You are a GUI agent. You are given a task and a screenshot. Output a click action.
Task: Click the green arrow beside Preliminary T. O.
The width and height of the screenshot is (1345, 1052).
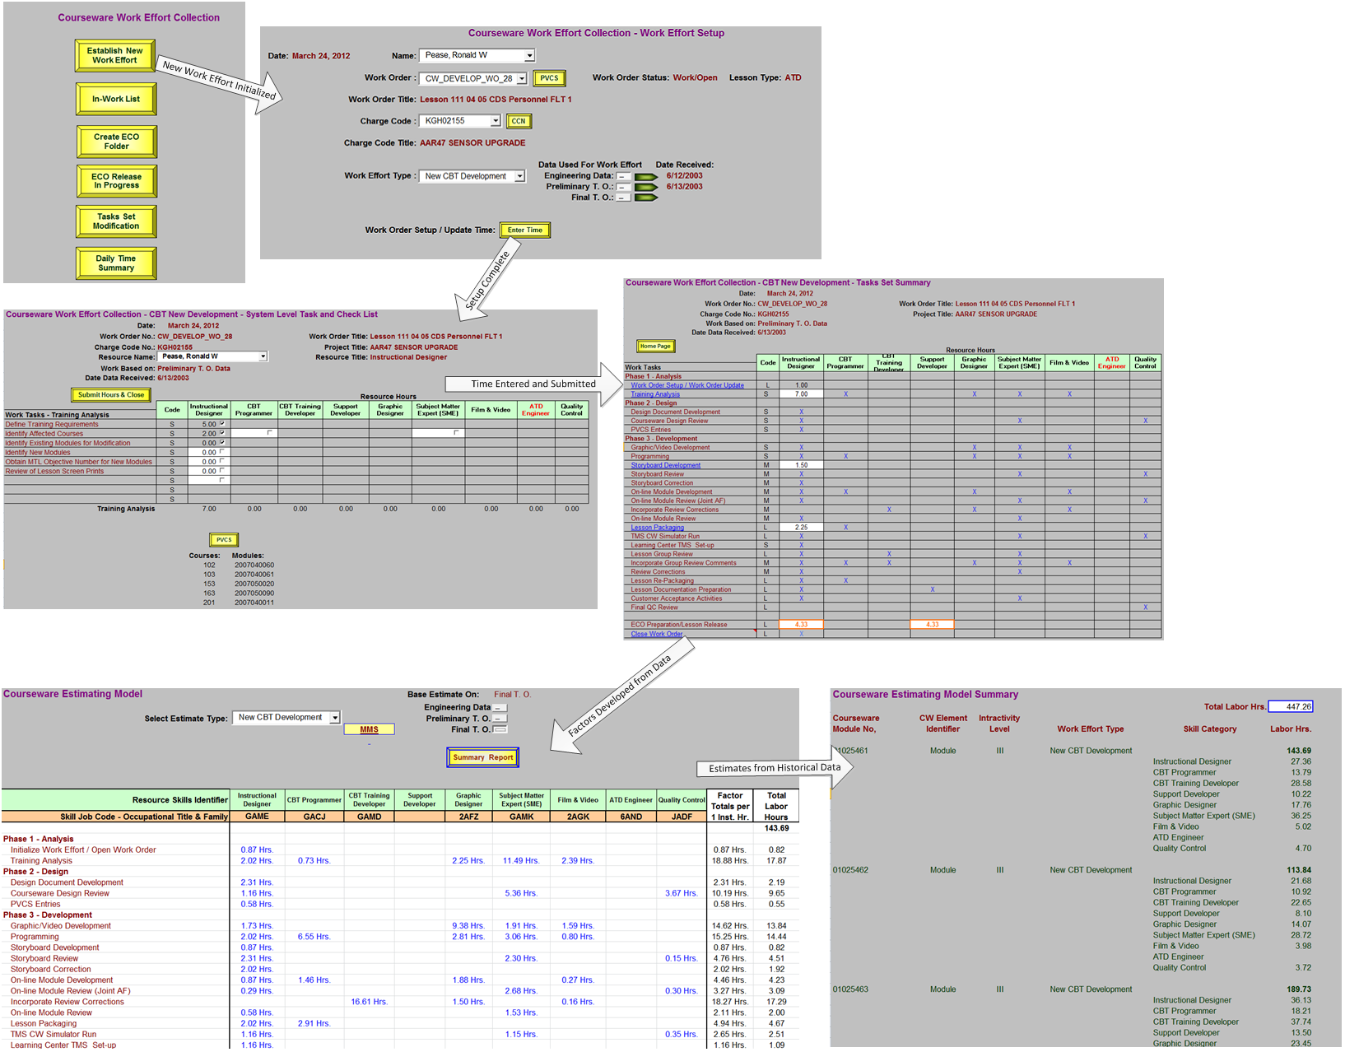646,187
